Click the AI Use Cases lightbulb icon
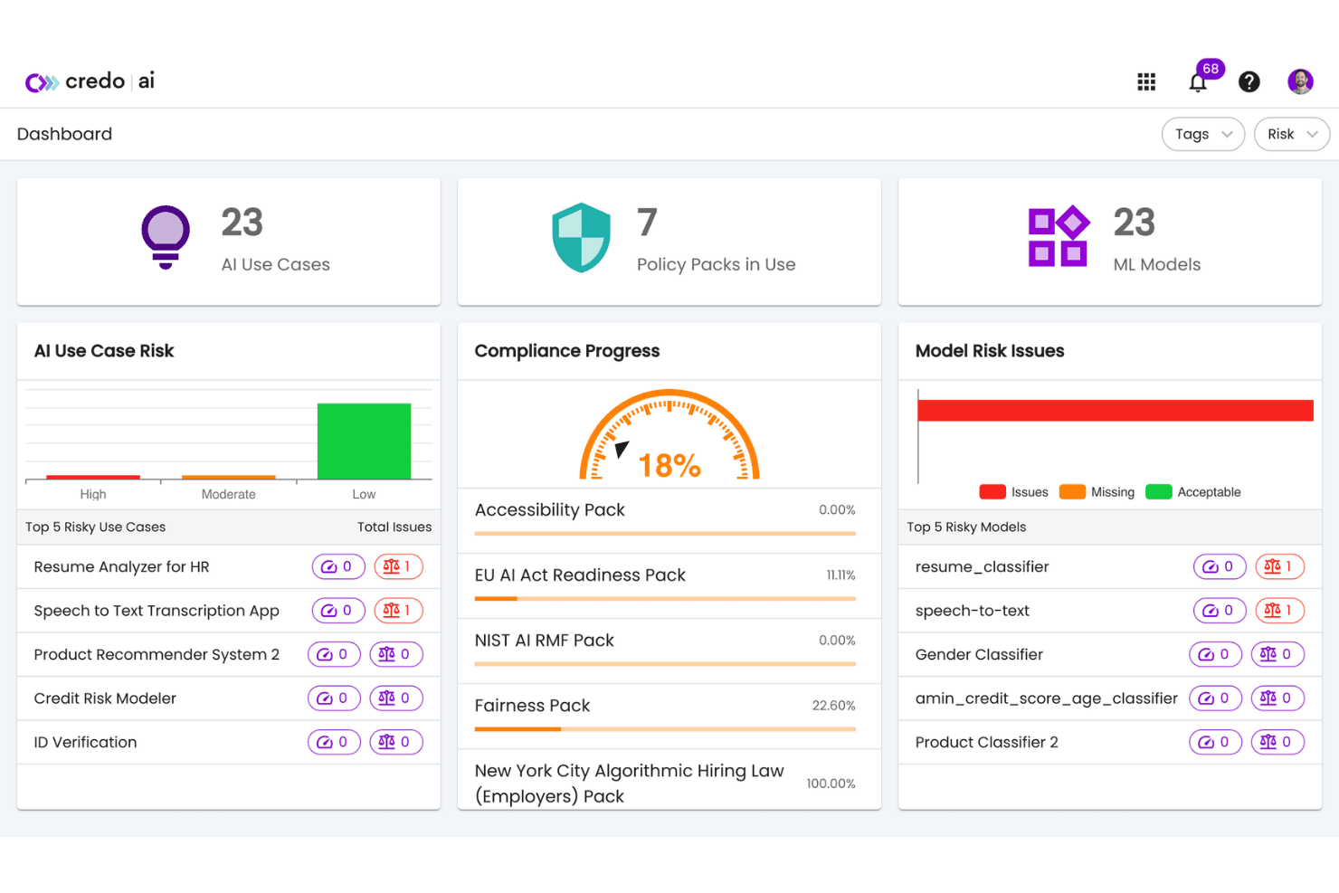The height and width of the screenshot is (893, 1339). pyautogui.click(x=166, y=237)
